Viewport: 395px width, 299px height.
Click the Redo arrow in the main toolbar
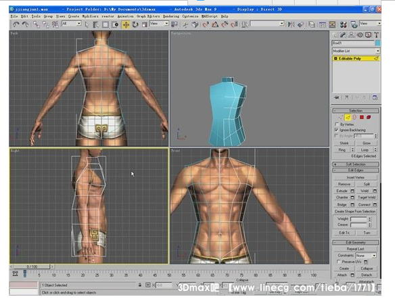pyautogui.click(x=26, y=24)
